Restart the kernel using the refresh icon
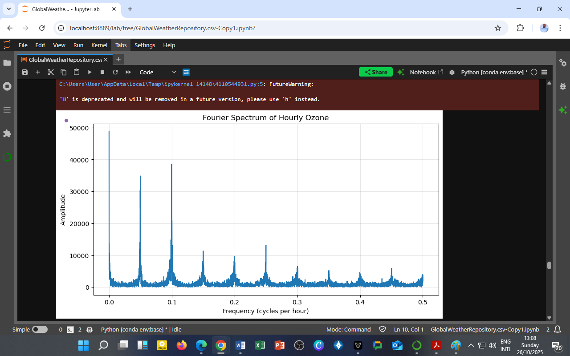This screenshot has height=356, width=570. [115, 72]
